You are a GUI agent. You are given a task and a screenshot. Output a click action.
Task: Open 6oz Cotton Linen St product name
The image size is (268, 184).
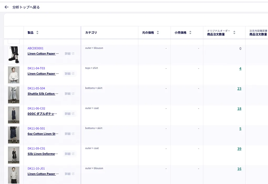click(43, 134)
